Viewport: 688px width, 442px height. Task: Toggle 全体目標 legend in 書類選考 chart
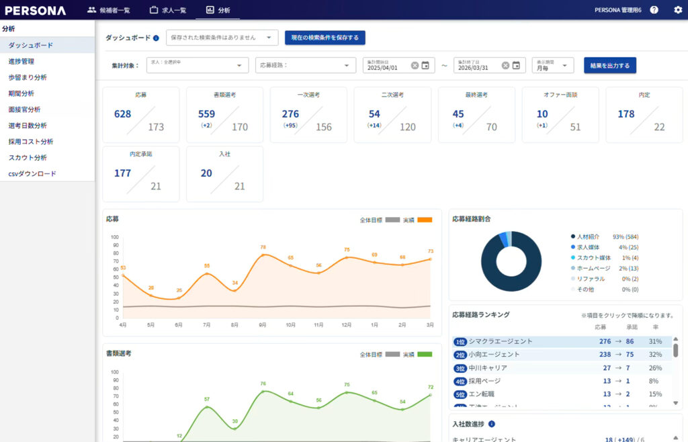pyautogui.click(x=380, y=354)
